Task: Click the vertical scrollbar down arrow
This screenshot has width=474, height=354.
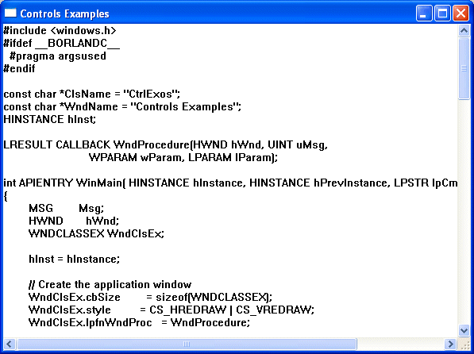Action: point(464,330)
